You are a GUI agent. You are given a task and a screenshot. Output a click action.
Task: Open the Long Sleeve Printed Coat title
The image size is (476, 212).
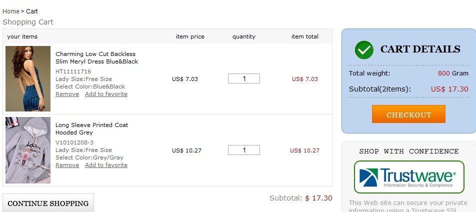(91, 128)
